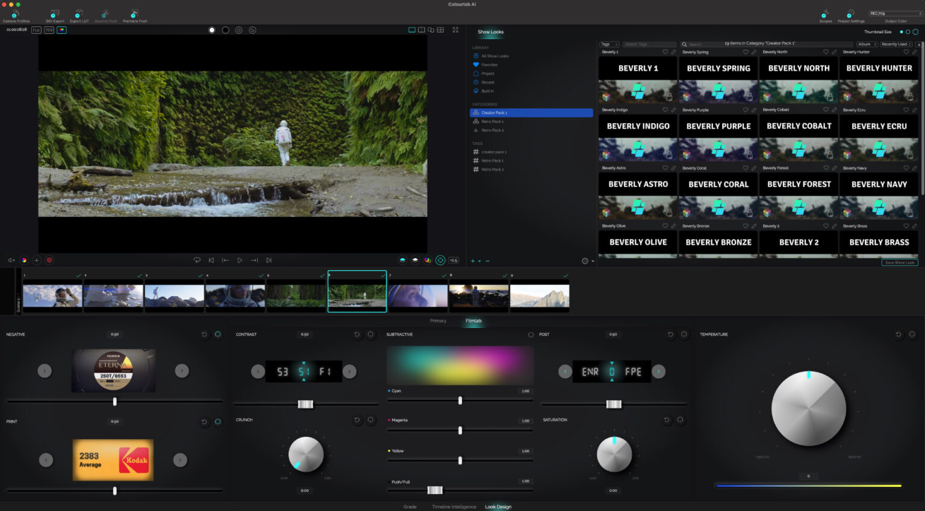Image resolution: width=925 pixels, height=511 pixels.
Task: Select the grid view layout icon above the viewer
Action: coord(440,29)
